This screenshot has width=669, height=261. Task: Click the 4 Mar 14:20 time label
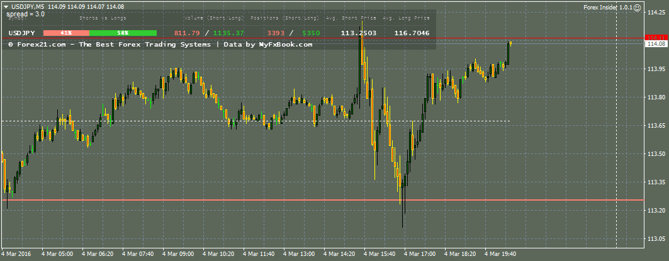[340, 254]
